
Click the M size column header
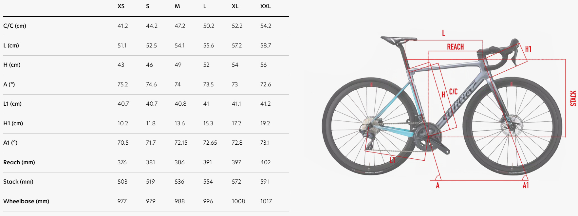click(x=177, y=6)
